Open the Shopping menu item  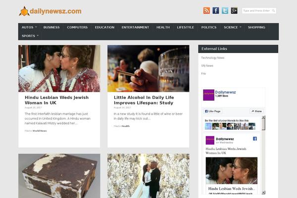tap(256, 27)
